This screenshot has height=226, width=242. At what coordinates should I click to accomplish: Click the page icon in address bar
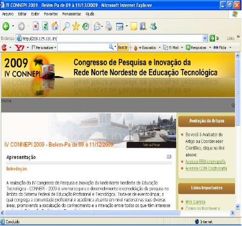point(19,38)
